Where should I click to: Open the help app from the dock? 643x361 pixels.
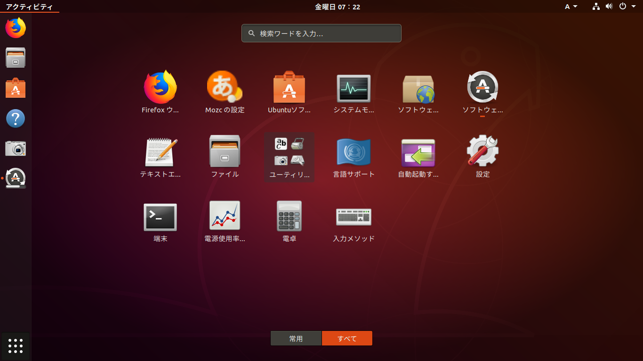[x=15, y=118]
